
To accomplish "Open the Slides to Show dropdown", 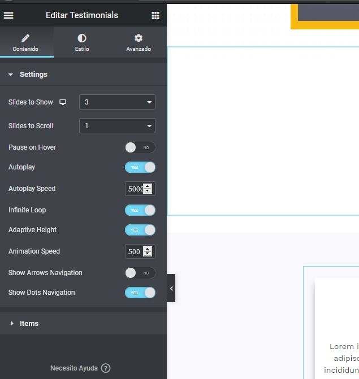I will pyautogui.click(x=117, y=102).
